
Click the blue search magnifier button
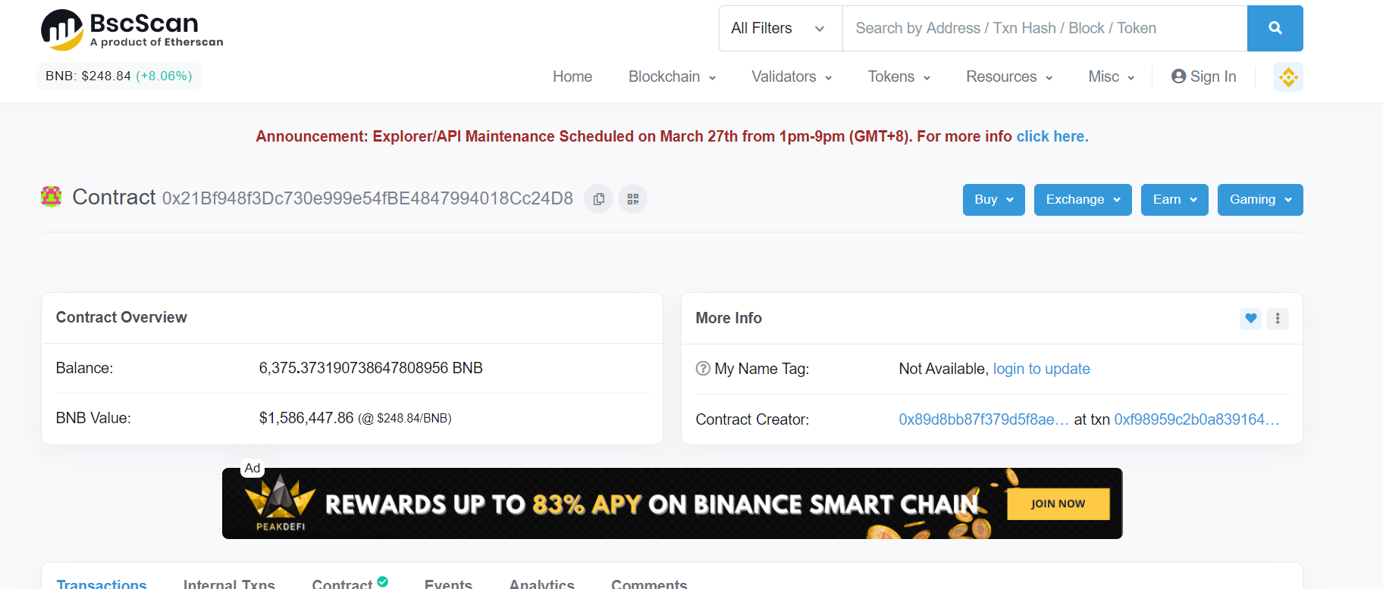(x=1275, y=28)
